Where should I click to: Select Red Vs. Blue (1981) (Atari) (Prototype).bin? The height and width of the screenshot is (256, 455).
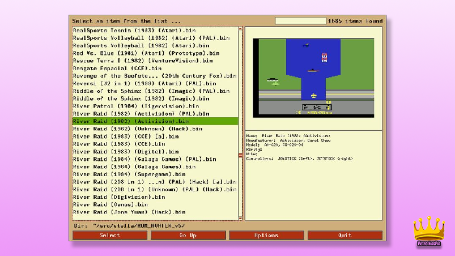pyautogui.click(x=155, y=53)
